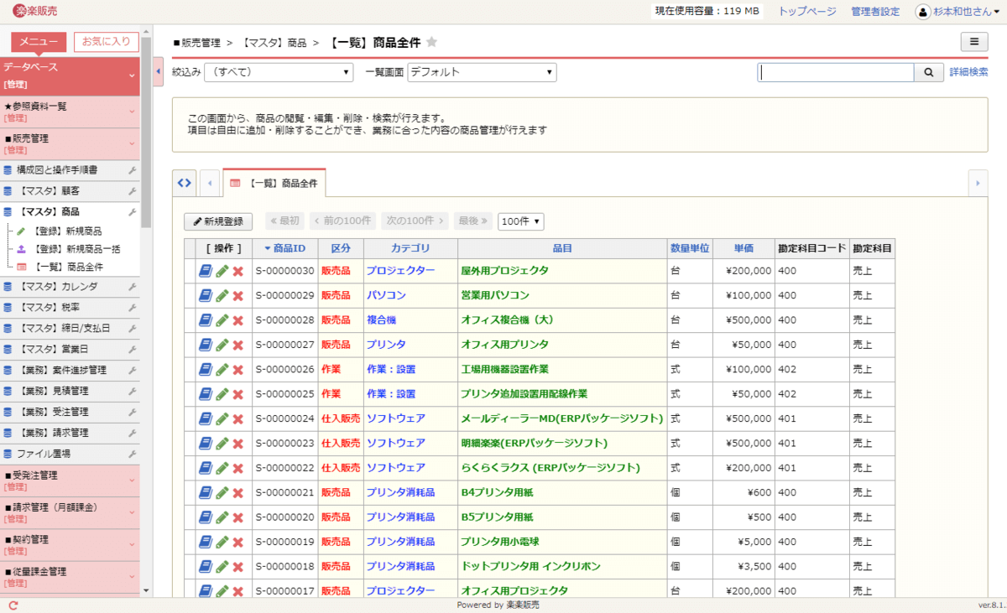The height and width of the screenshot is (613, 1007).
Task: Click edit pencil icon for S-00000030
Action: pos(222,271)
